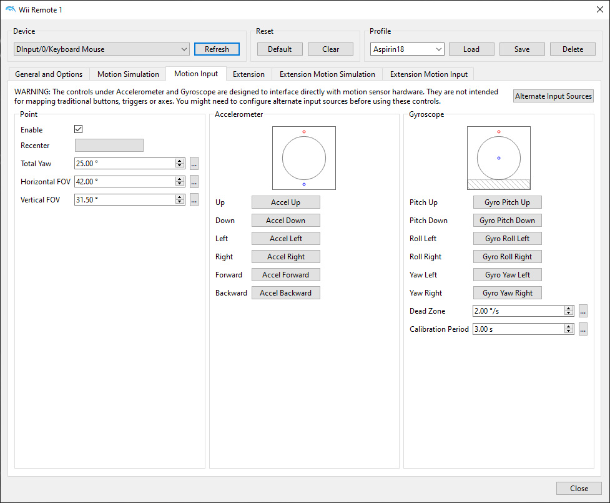The image size is (610, 503).
Task: Increase the Dead Zone value
Action: tap(569, 308)
